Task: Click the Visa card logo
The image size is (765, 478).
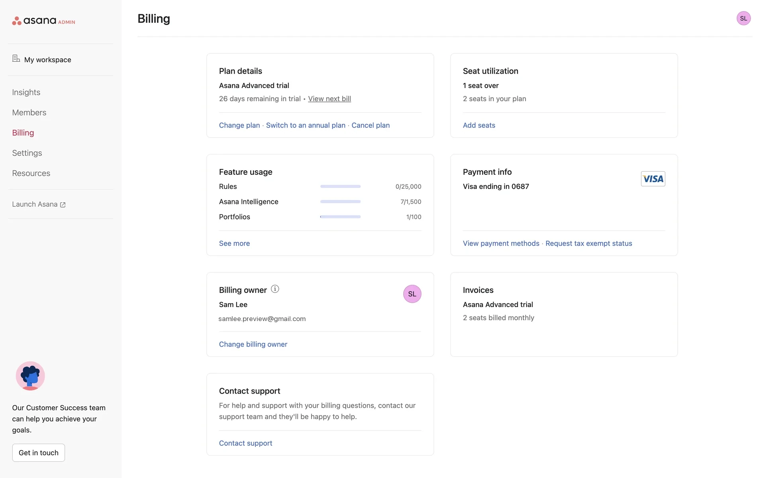Action: coord(653,179)
